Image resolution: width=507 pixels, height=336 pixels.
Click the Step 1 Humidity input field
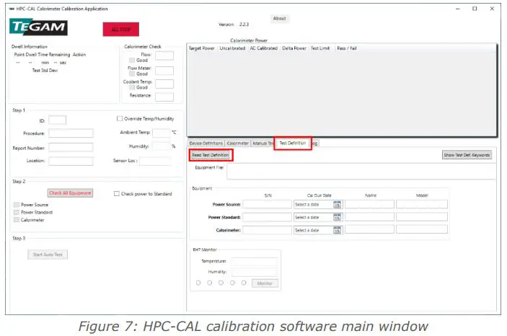point(161,146)
